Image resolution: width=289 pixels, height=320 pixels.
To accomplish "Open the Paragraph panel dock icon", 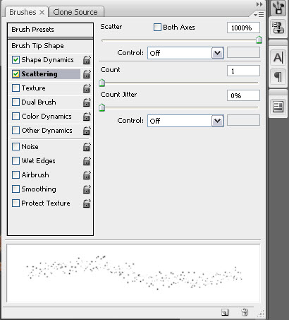I will tap(278, 76).
